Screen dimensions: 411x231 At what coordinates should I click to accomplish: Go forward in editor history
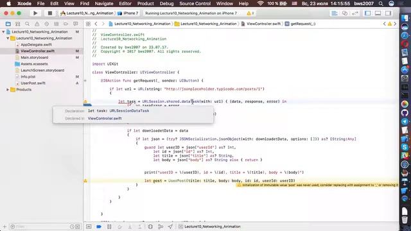tap(103, 24)
